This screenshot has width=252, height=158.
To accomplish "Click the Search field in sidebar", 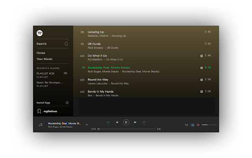I will [x=52, y=44].
